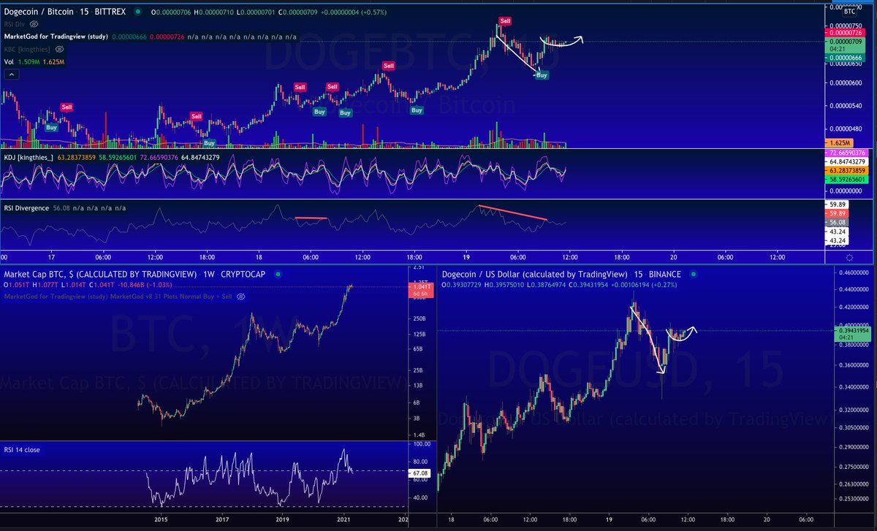Click the market status dot beside CRYPTOCAP

tap(278, 273)
